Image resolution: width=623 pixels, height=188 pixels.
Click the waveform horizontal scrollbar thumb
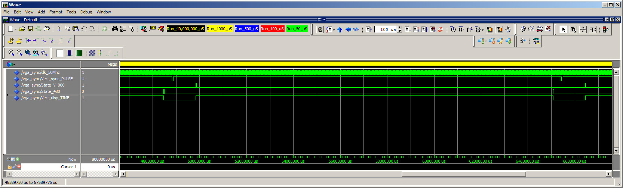click(x=464, y=174)
